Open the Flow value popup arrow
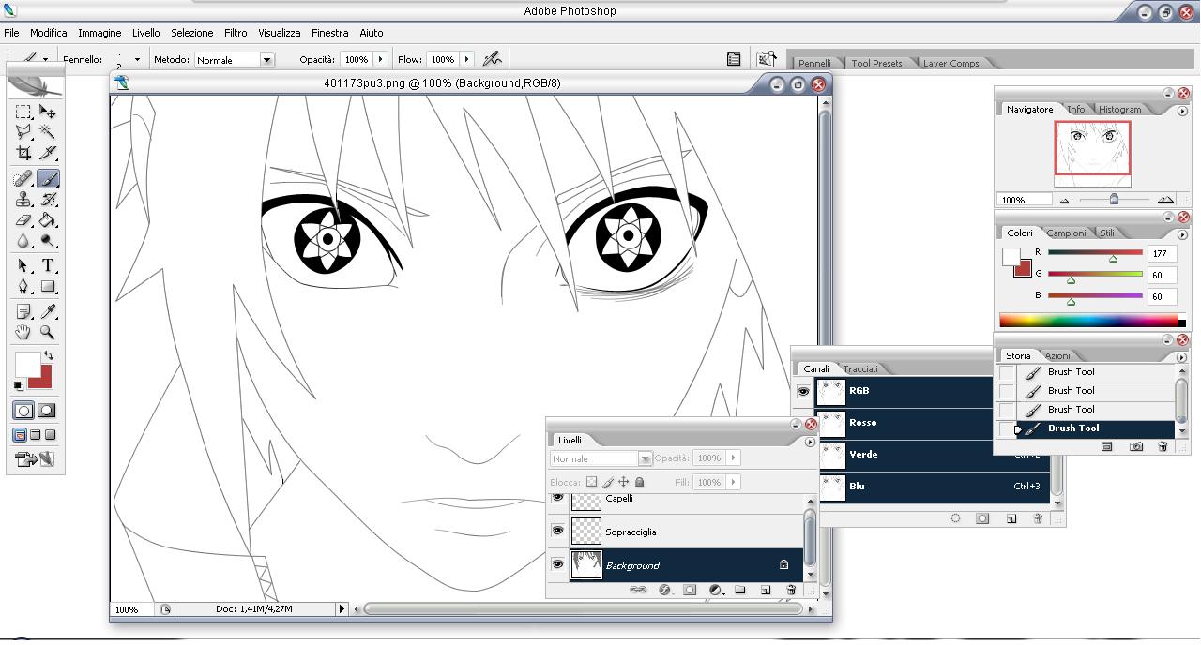Image resolution: width=1201 pixels, height=645 pixels. click(466, 59)
